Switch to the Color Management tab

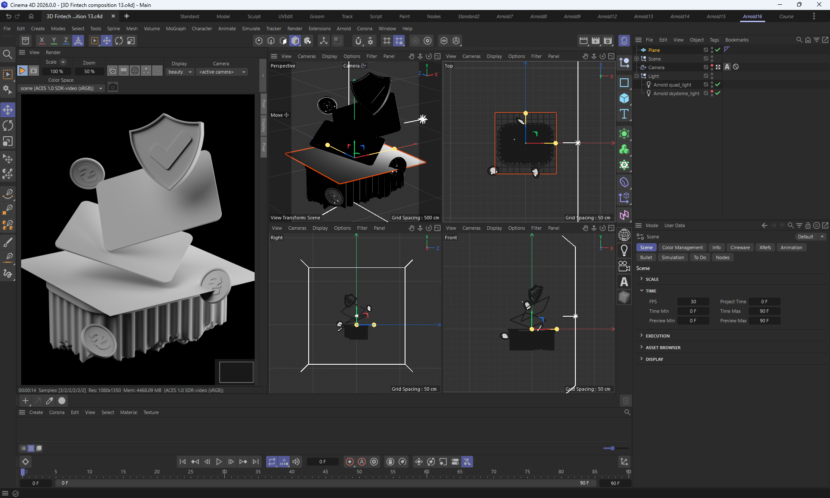point(682,247)
